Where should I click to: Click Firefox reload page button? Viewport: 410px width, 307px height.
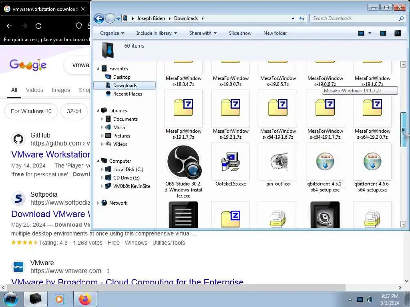tap(38, 26)
